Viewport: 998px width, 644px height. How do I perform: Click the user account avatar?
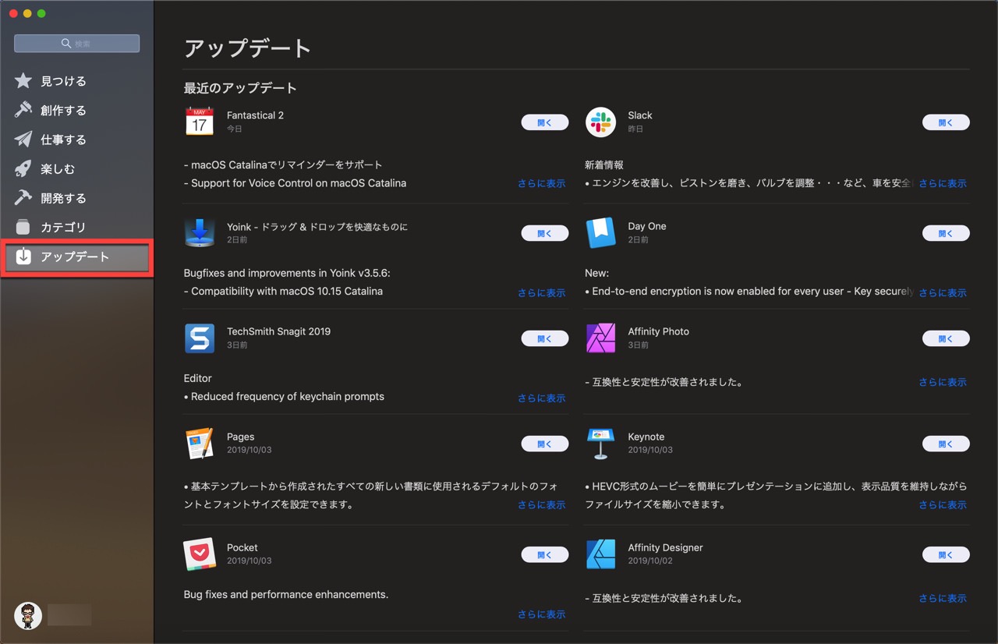coord(28,615)
